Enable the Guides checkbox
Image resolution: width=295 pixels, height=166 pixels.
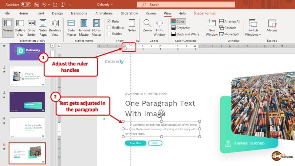pyautogui.click(x=109, y=34)
